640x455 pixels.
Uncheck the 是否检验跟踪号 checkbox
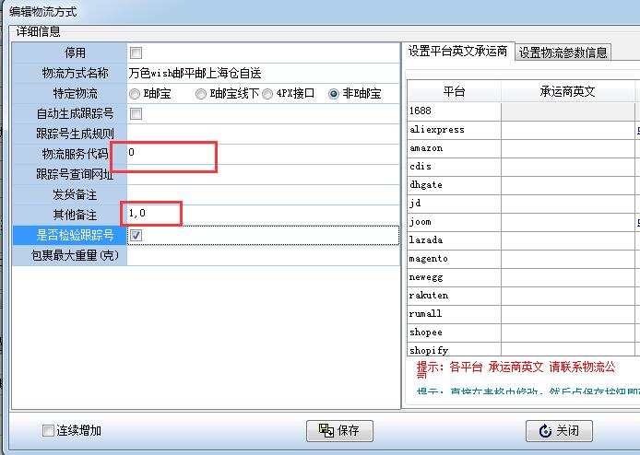coord(136,235)
